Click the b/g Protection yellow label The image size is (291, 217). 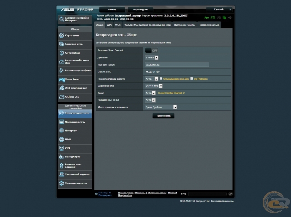click(x=200, y=79)
